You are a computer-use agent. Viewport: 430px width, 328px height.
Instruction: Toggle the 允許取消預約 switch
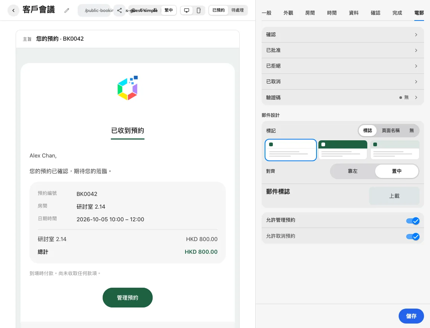[413, 236]
